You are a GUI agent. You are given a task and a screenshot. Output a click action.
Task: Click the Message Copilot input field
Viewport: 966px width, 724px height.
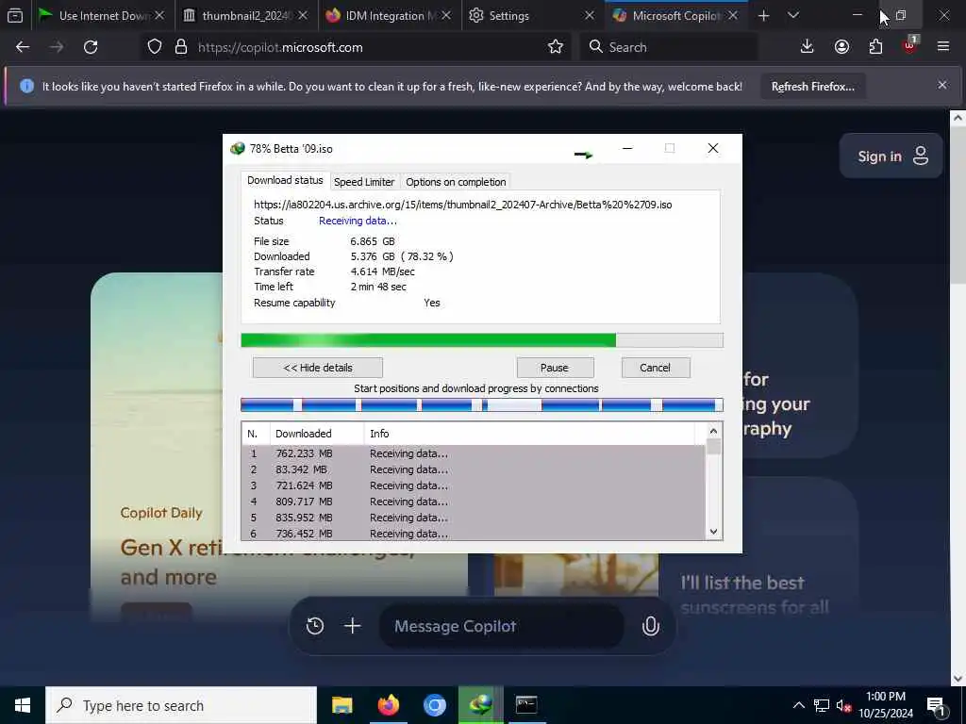pyautogui.click(x=501, y=626)
